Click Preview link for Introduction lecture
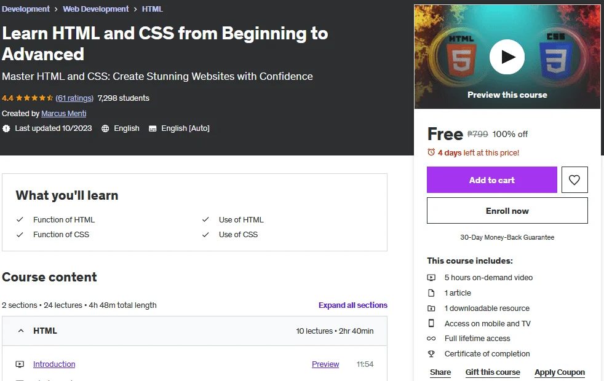The height and width of the screenshot is (381, 604). click(325, 364)
